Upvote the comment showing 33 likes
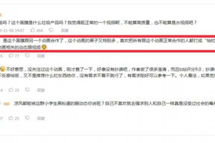 11,90
